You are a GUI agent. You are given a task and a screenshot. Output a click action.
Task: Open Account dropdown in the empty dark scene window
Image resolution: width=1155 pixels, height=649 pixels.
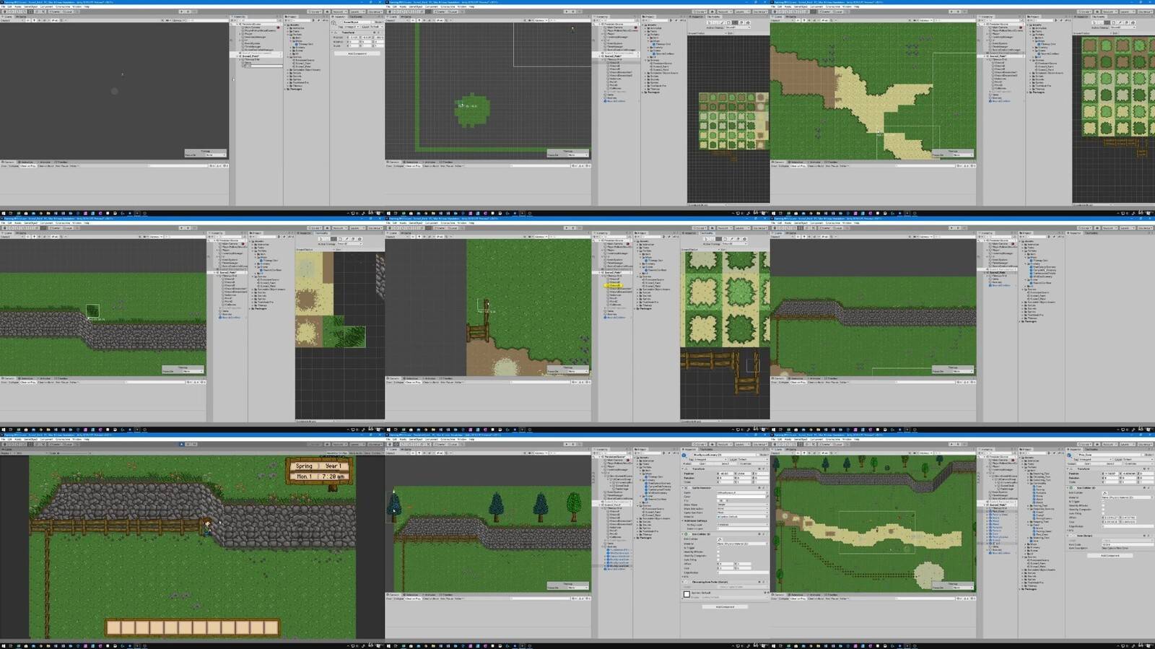[339, 12]
